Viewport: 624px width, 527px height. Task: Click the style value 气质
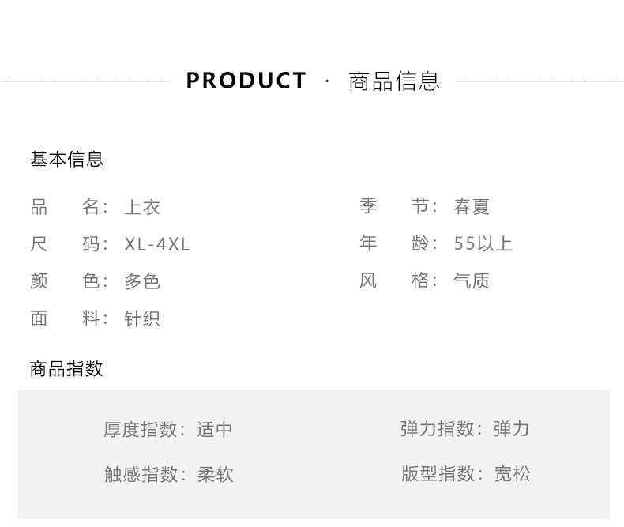click(x=472, y=280)
